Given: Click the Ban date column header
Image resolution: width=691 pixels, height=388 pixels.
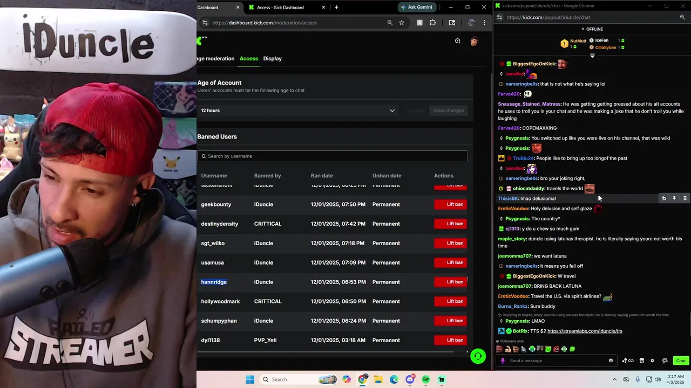Looking at the screenshot, I should [322, 176].
